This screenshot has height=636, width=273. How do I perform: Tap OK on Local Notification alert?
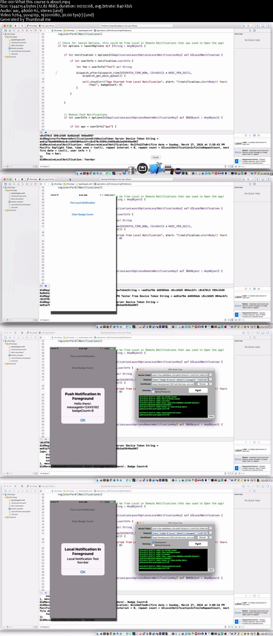[83, 572]
